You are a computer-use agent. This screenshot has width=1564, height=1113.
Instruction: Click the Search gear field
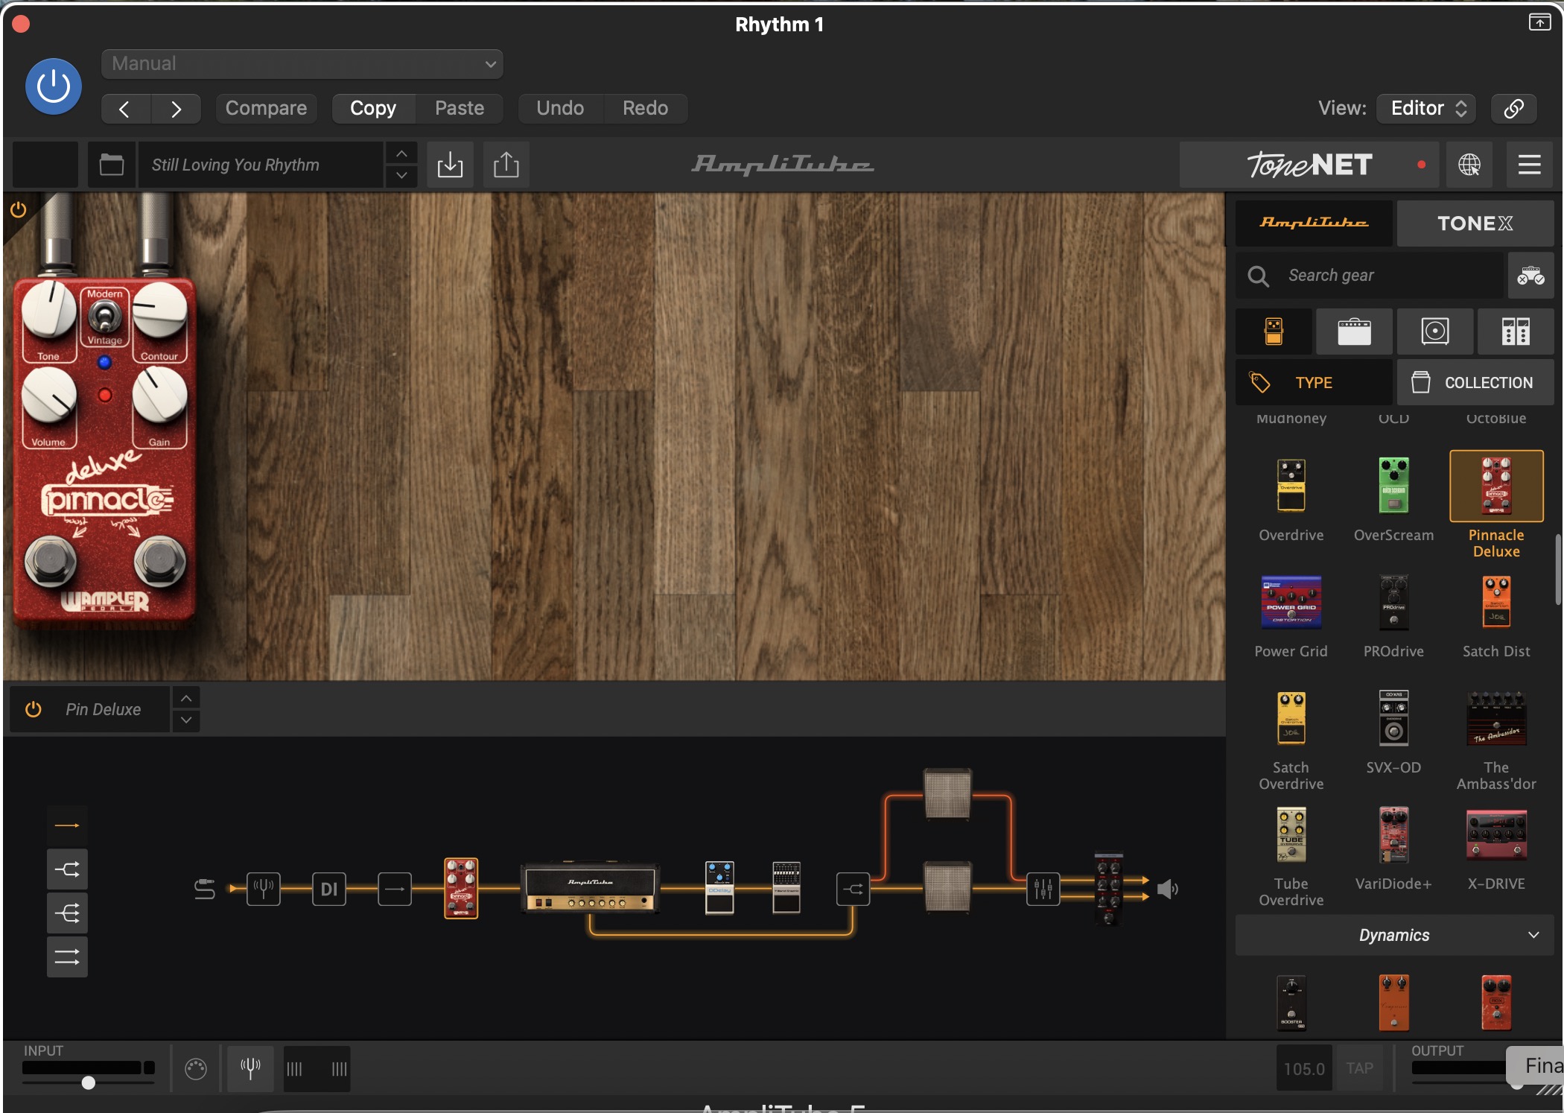1370,276
